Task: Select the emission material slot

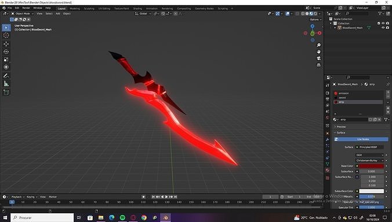Action: point(358,93)
